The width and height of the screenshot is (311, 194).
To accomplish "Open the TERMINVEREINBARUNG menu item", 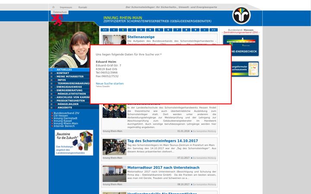I will click(x=73, y=84).
